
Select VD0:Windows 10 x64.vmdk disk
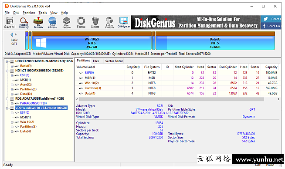41,108
